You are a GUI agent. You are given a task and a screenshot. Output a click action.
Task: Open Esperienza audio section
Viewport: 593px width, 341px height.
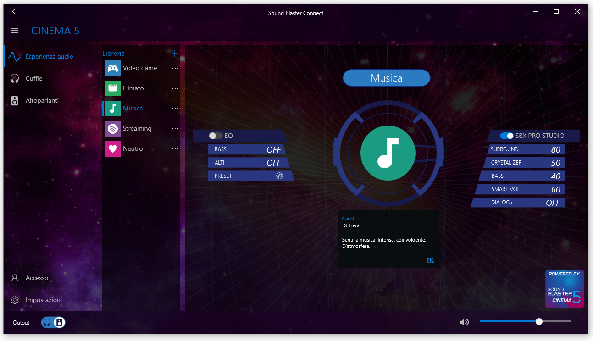pos(50,57)
